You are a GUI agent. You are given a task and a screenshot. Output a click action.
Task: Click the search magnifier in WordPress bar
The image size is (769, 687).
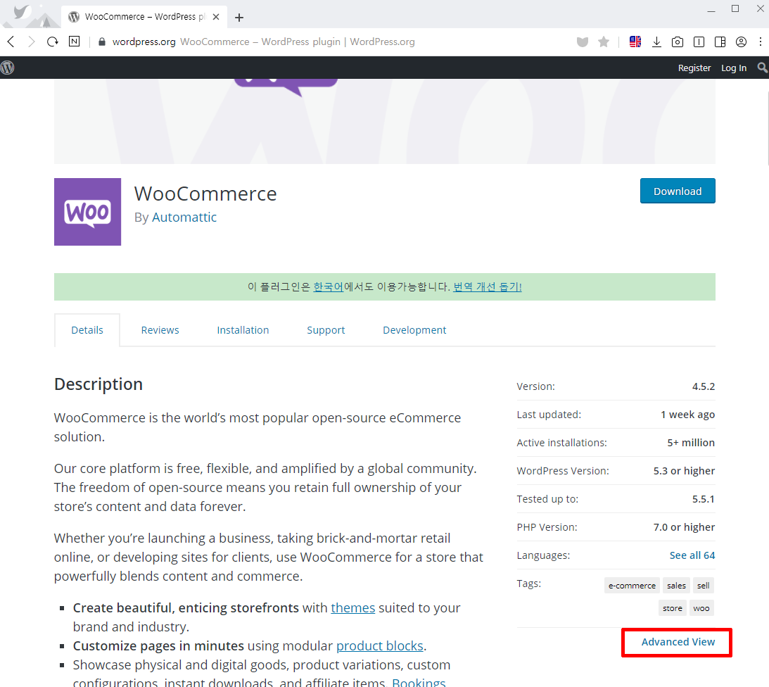(x=762, y=68)
